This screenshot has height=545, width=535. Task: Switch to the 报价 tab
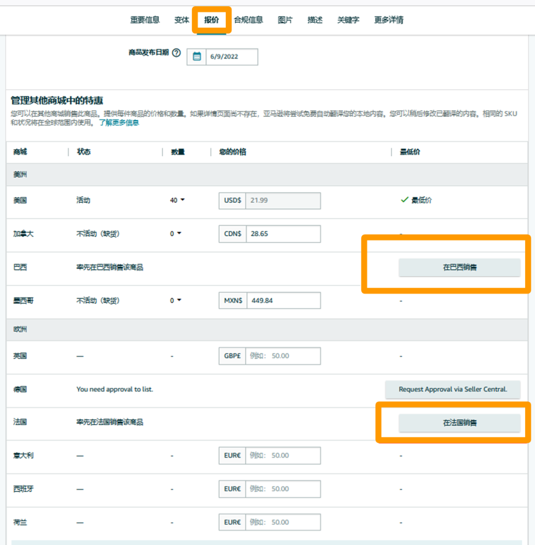point(212,20)
